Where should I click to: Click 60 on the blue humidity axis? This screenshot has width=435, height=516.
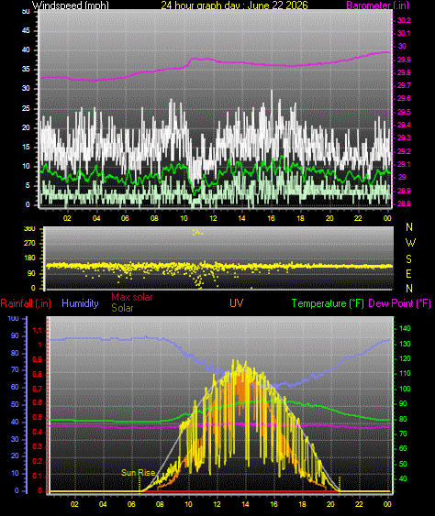pyautogui.click(x=15, y=388)
